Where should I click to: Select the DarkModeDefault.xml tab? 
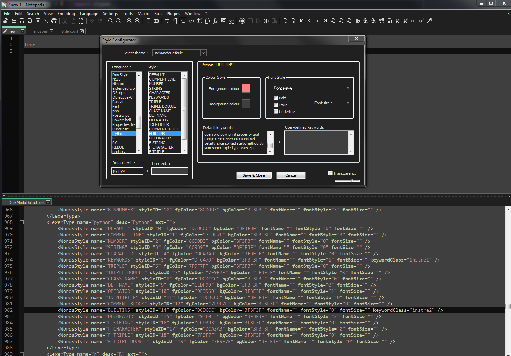coord(26,203)
